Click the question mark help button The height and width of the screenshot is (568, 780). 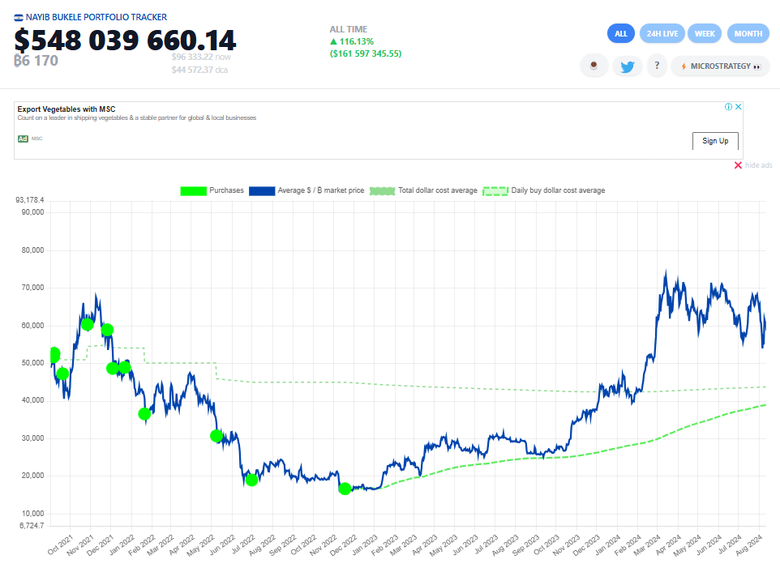coord(656,66)
